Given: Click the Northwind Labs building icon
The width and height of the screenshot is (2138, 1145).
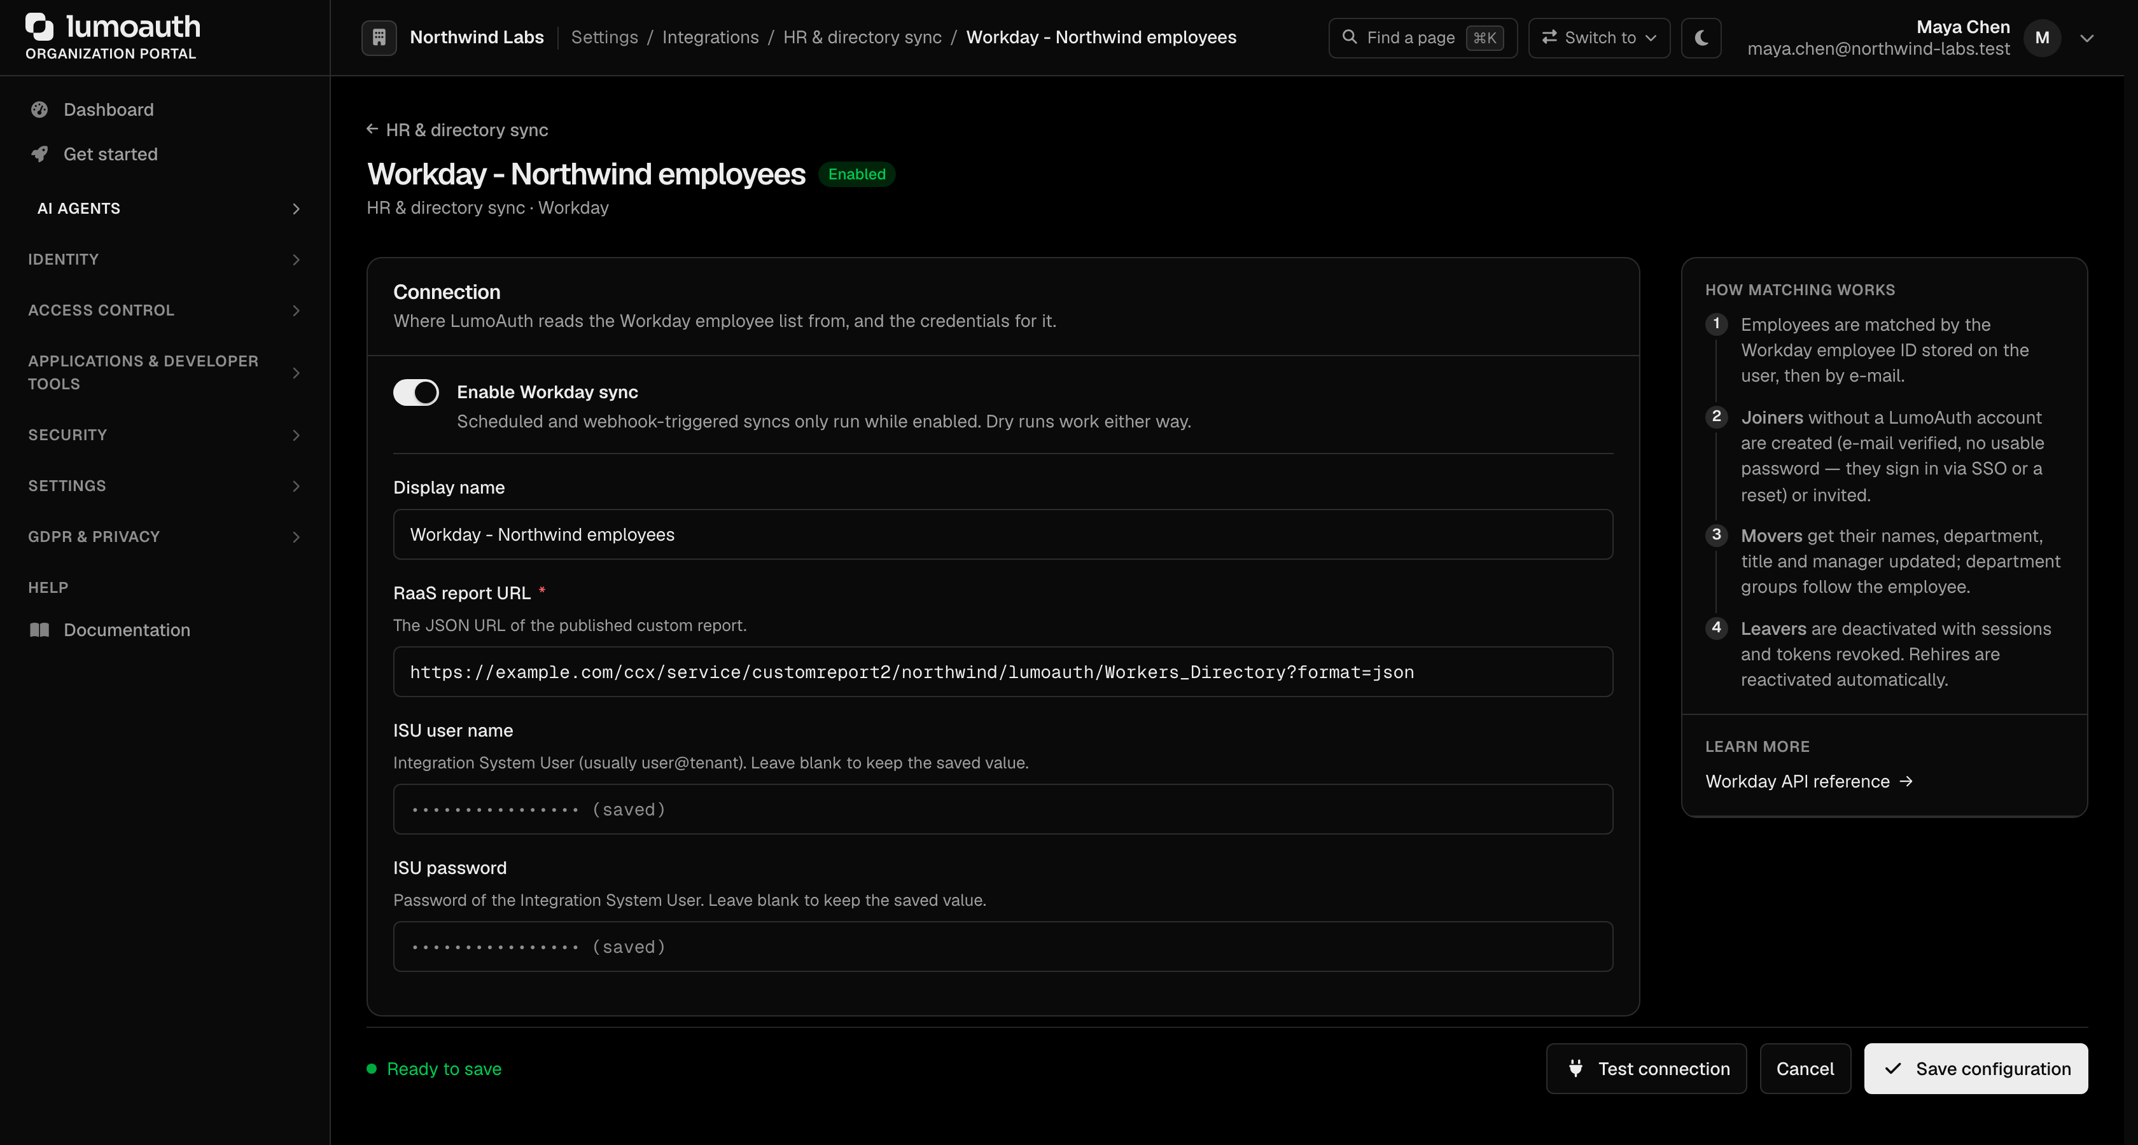Looking at the screenshot, I should point(379,38).
